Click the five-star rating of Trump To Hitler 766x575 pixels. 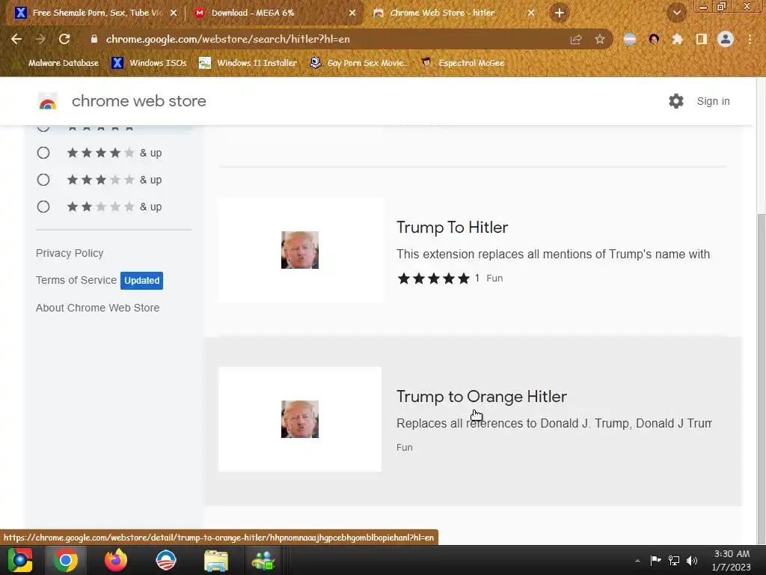pyautogui.click(x=433, y=279)
